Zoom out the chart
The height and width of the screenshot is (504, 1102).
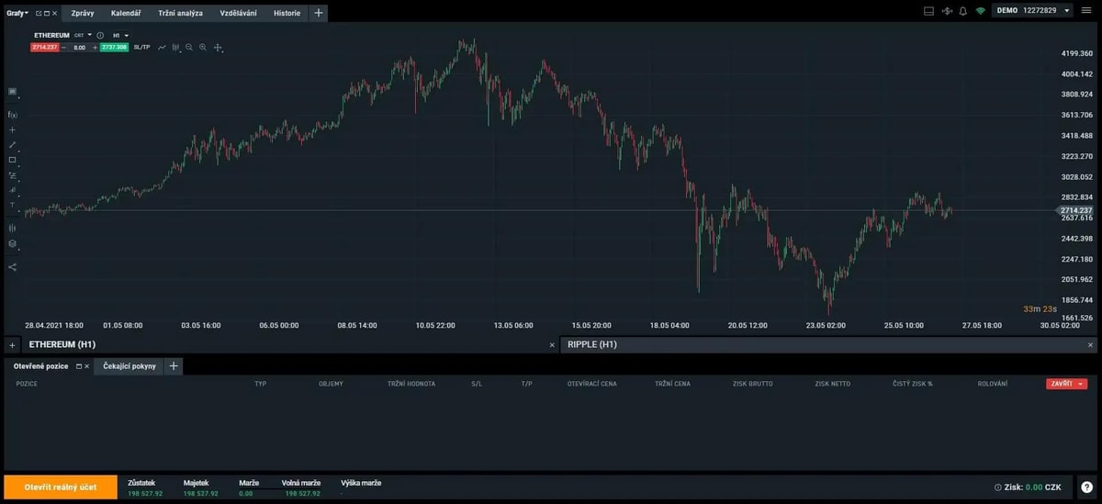[189, 47]
